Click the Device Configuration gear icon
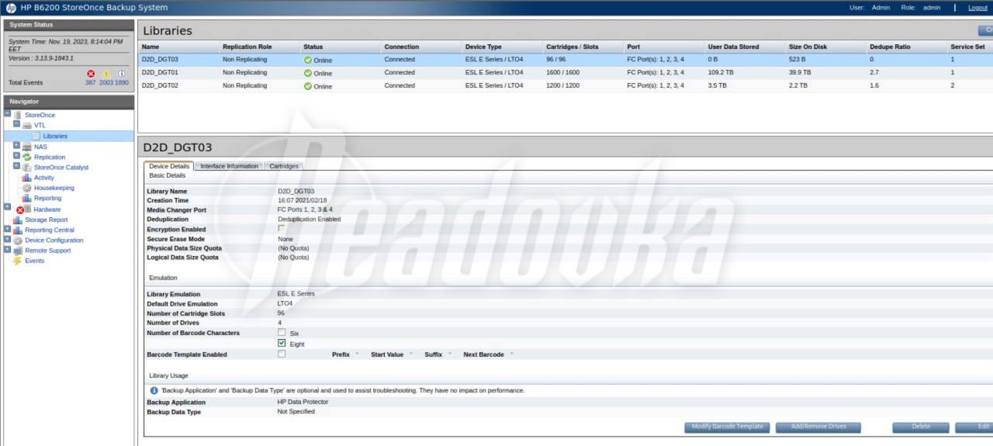This screenshot has width=993, height=446. tap(18, 240)
